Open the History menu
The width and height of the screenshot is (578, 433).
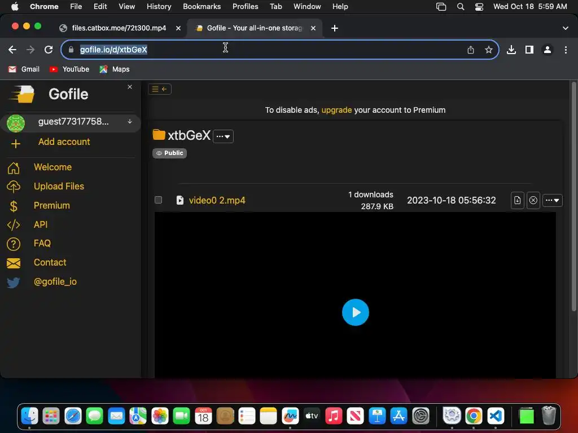pos(159,7)
